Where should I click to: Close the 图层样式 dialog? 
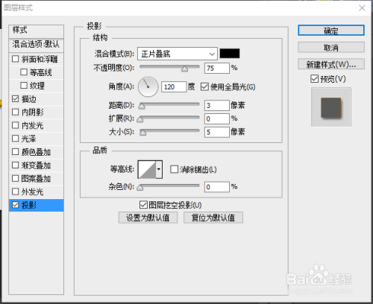[x=362, y=8]
